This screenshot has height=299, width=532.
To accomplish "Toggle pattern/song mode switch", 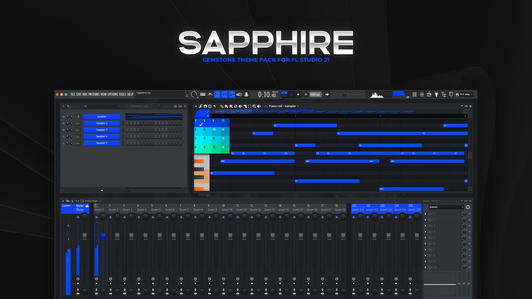I will [284, 94].
